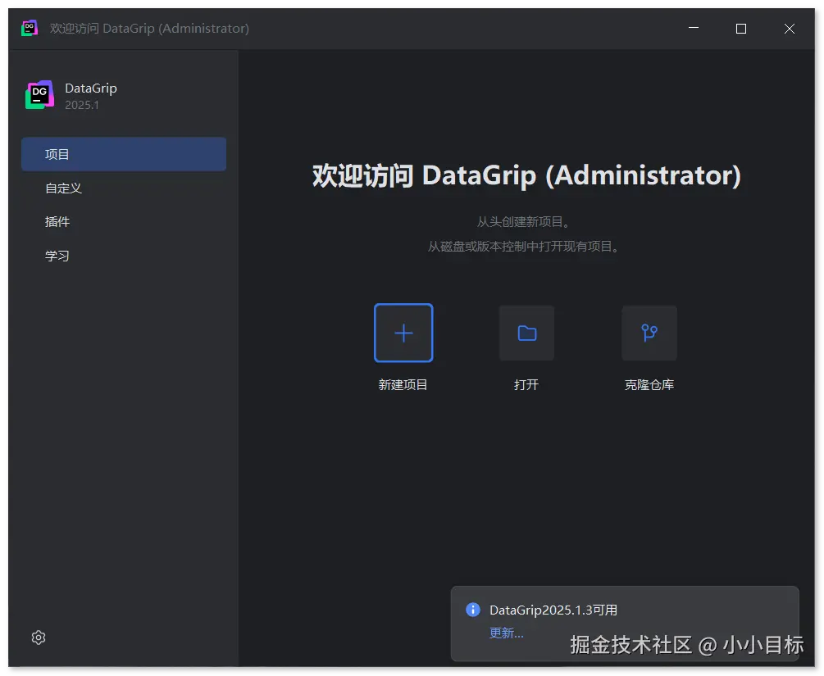This screenshot has height=676, width=824.
Task: Open settings via the gear icon
Action: 39,637
